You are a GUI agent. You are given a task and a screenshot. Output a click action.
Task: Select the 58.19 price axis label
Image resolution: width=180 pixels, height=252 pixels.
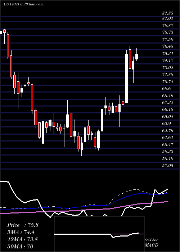click(168, 159)
